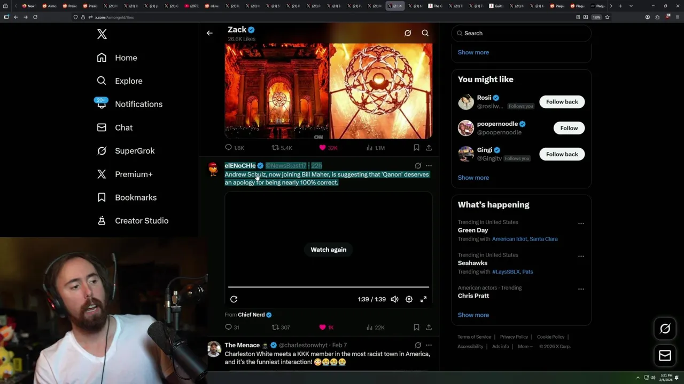
Task: Click the #LaysSBLX hashtag link
Action: (505, 272)
